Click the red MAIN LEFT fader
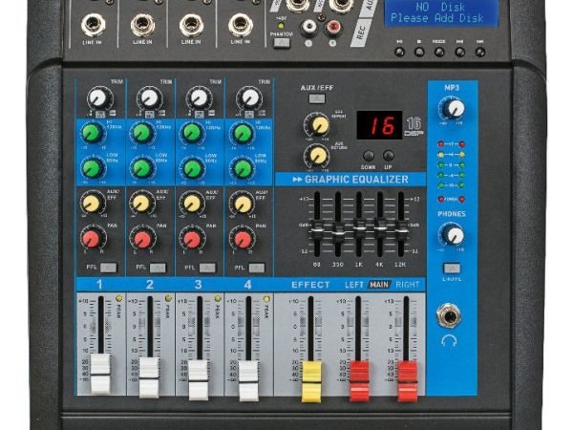 [x=359, y=379]
